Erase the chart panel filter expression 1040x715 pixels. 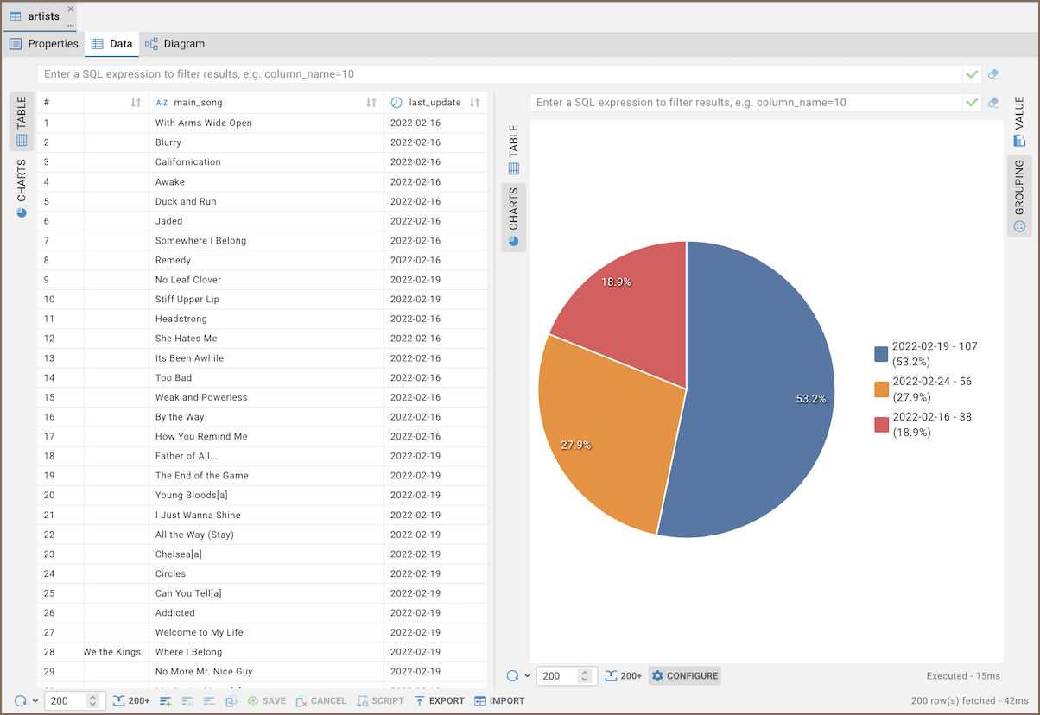[x=993, y=103]
